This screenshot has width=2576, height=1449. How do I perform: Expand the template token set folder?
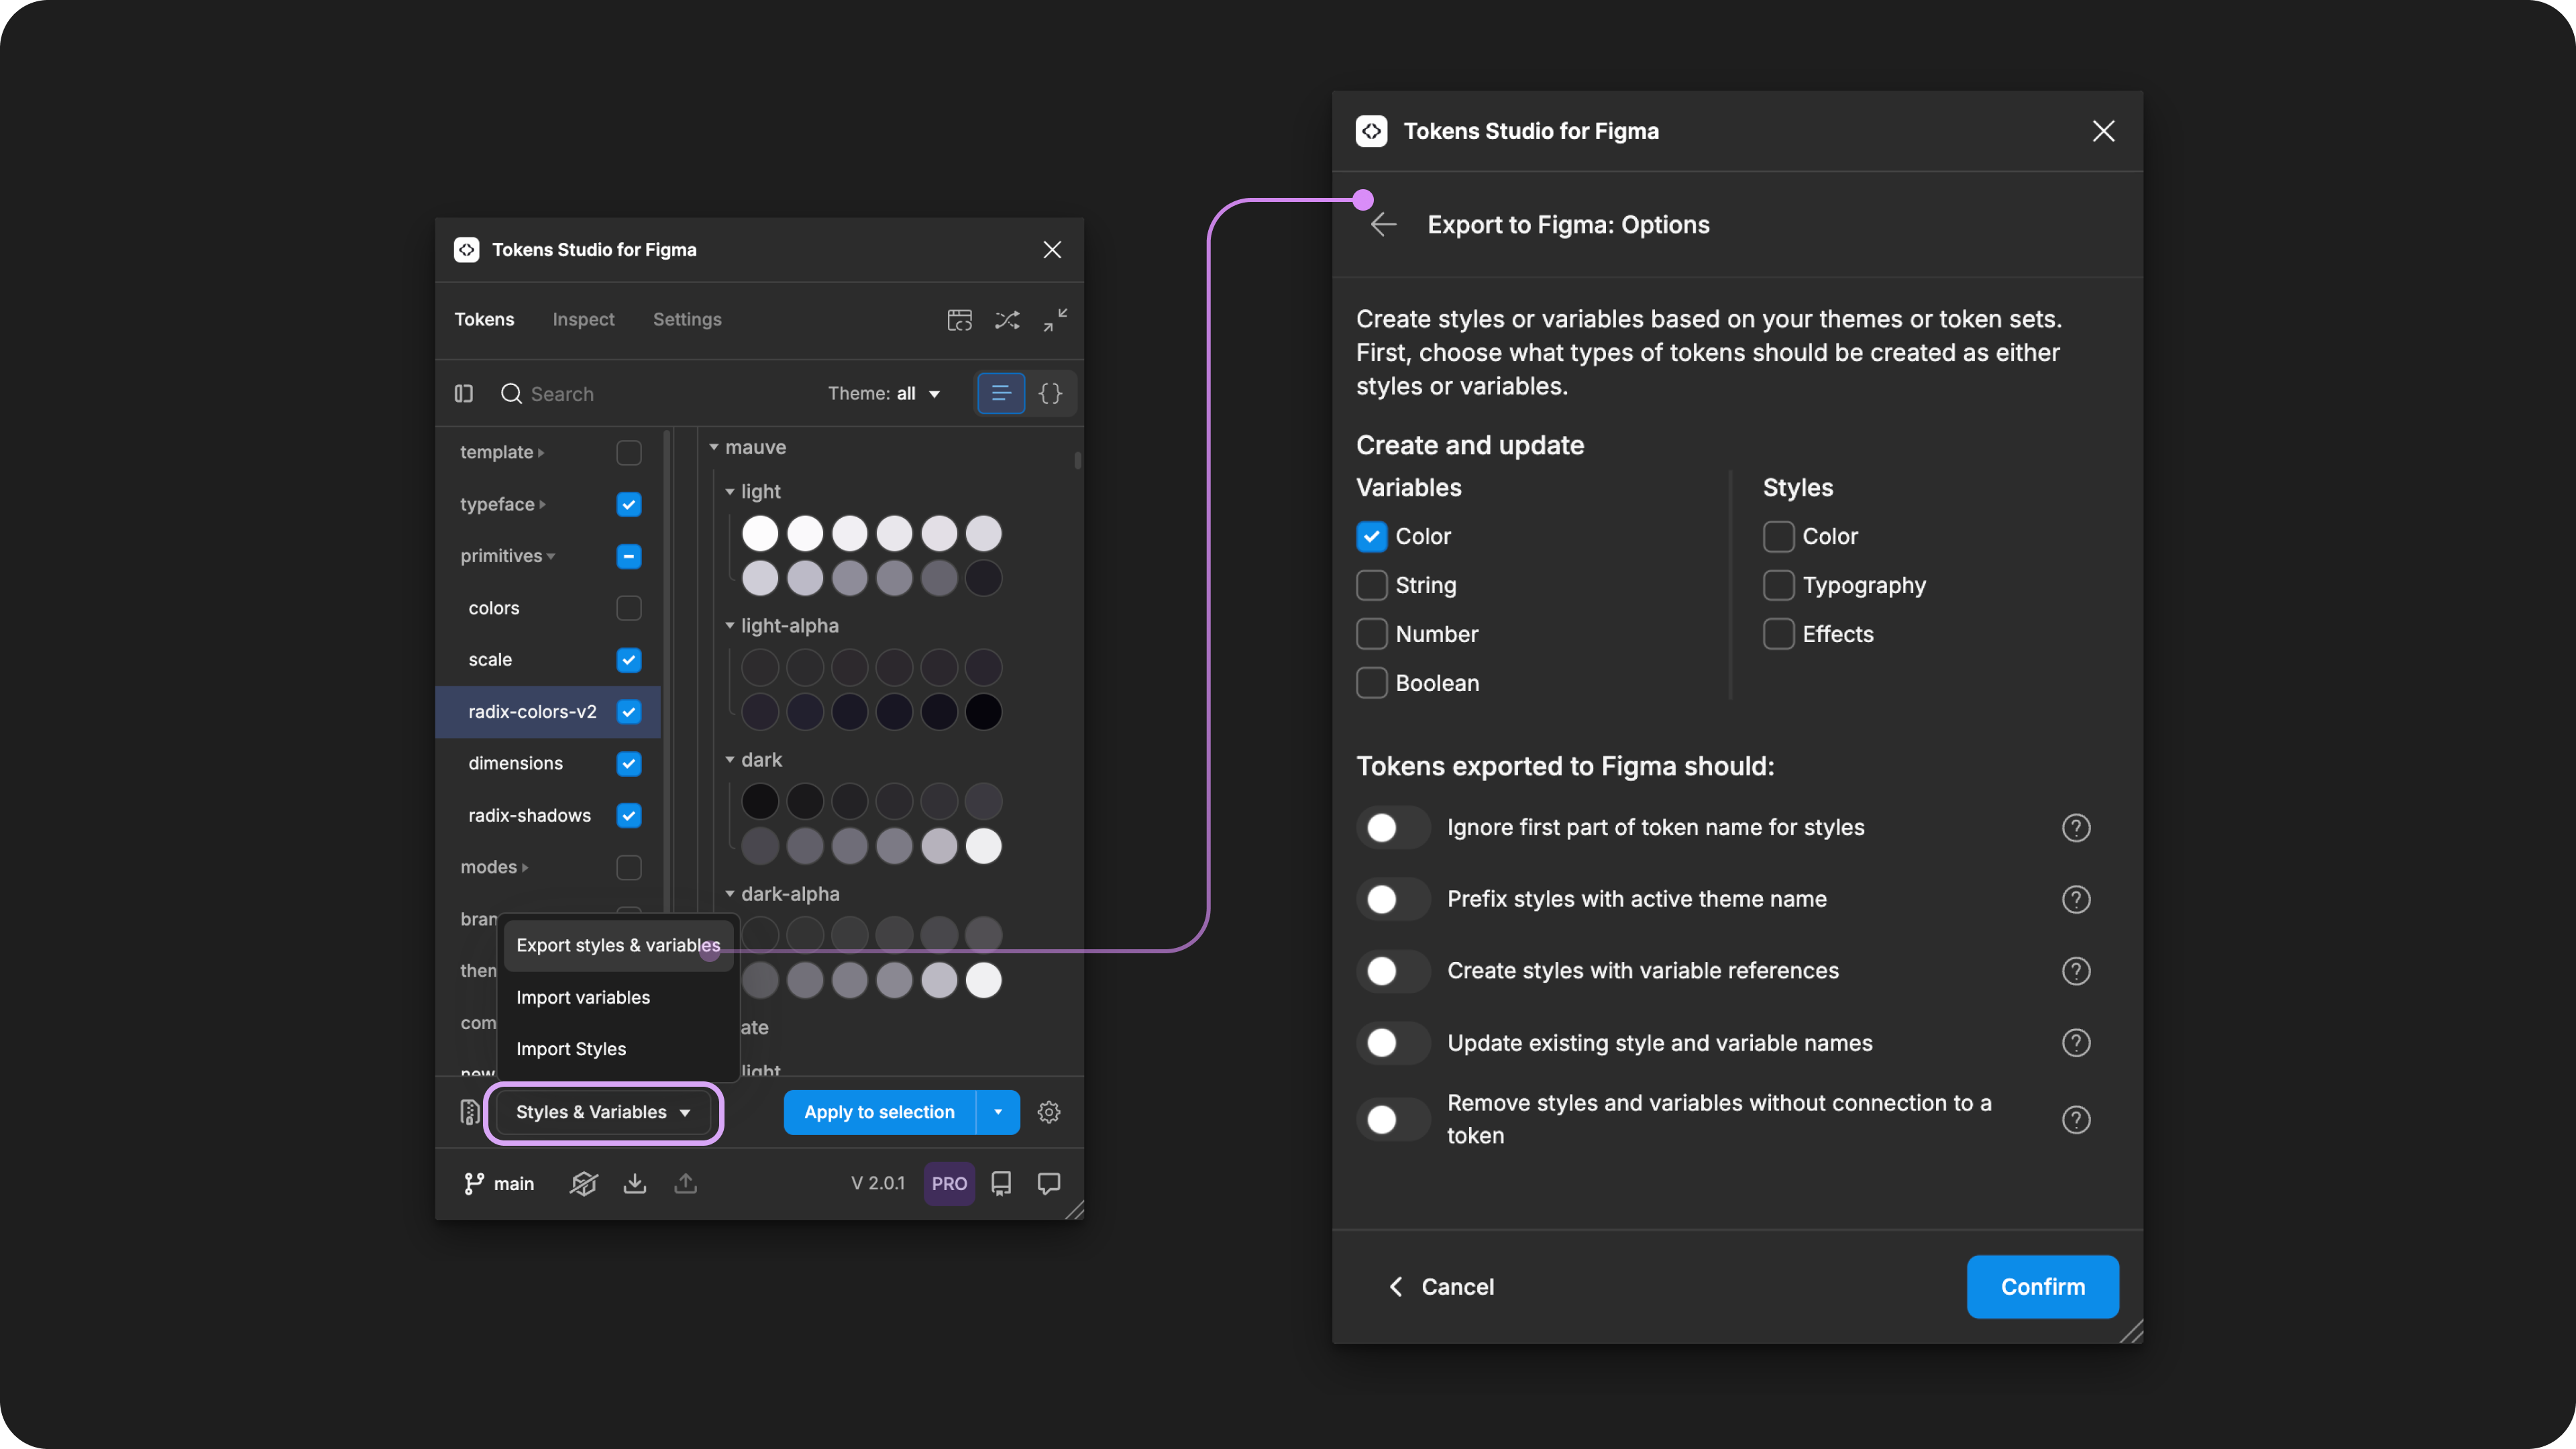(541, 453)
